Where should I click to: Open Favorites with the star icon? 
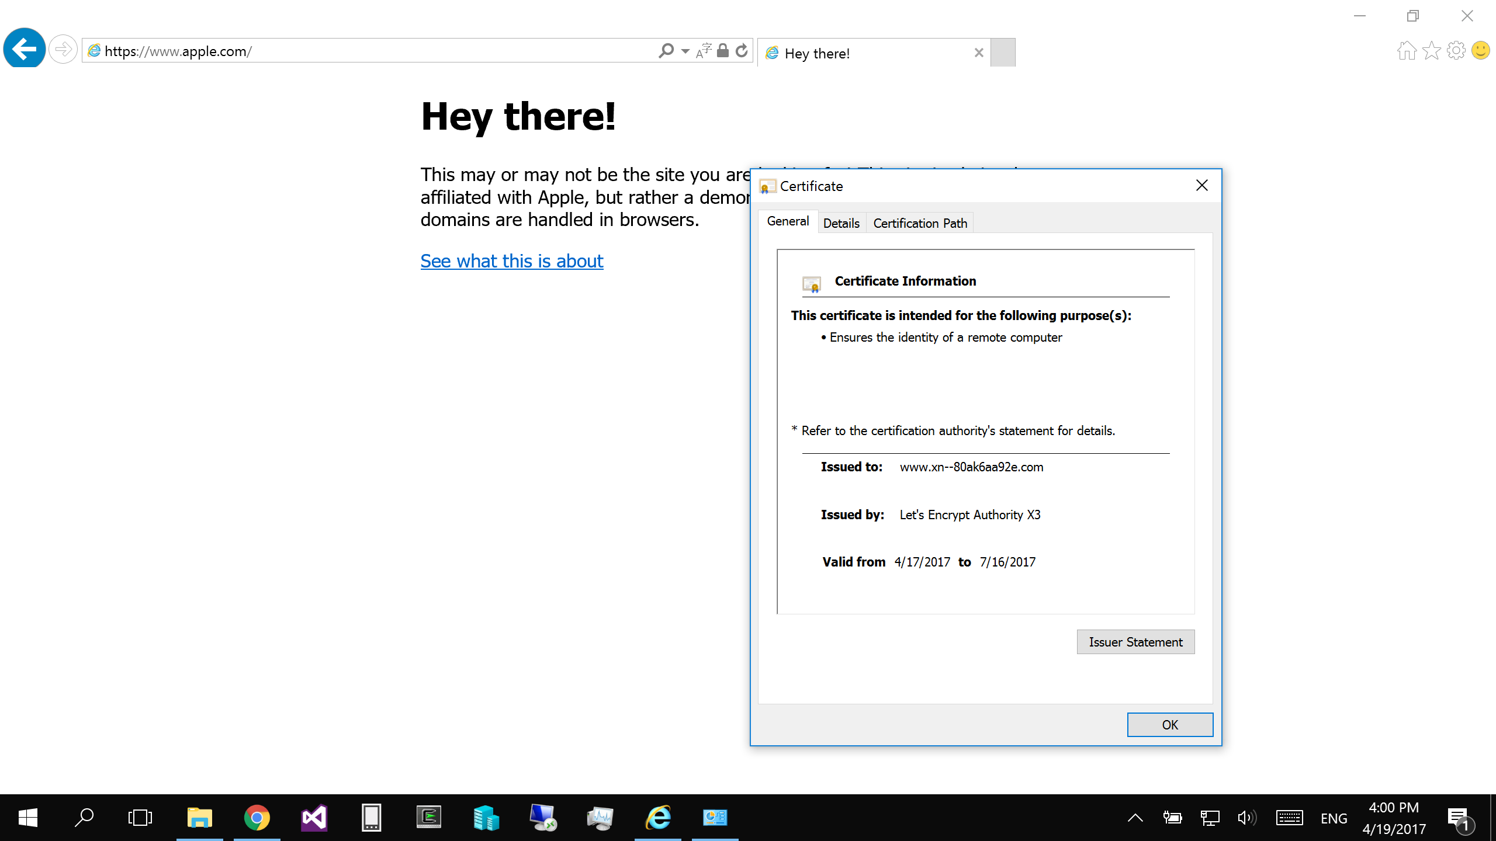click(x=1432, y=51)
